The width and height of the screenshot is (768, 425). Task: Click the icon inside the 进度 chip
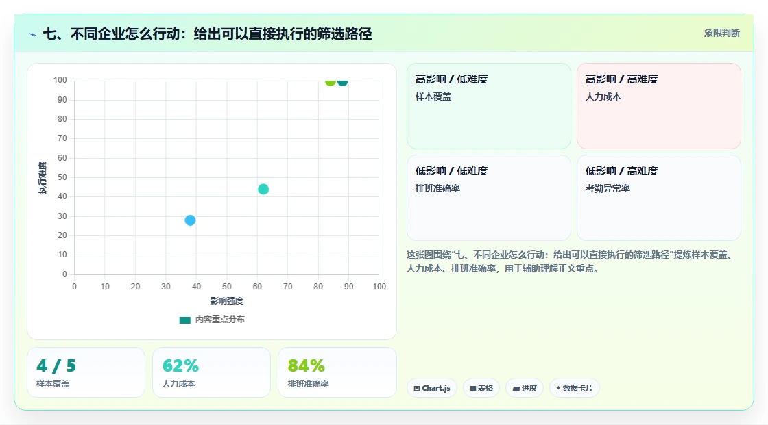[516, 388]
